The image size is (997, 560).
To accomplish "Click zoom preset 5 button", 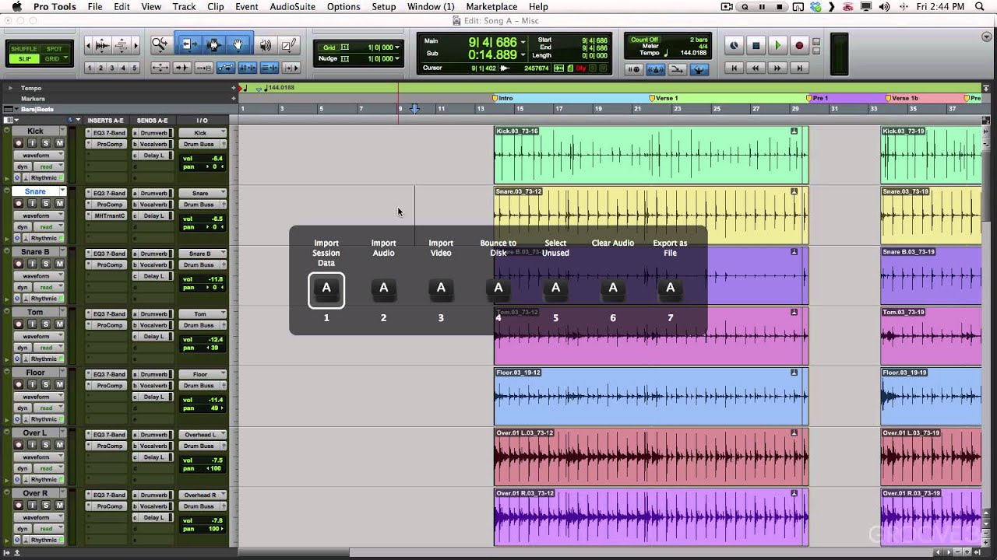I will pyautogui.click(x=134, y=68).
